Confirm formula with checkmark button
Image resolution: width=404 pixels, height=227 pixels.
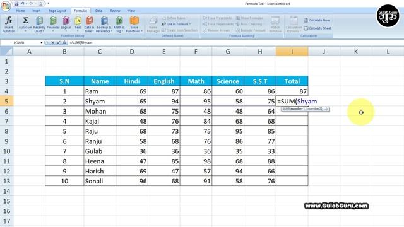click(x=59, y=42)
